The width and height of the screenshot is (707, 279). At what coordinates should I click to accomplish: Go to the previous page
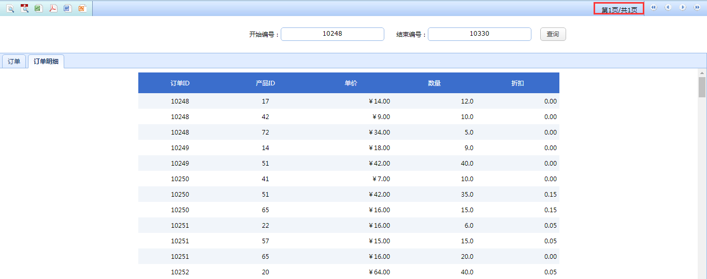pyautogui.click(x=668, y=8)
